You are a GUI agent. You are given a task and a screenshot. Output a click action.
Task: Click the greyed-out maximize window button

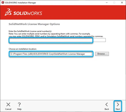[114, 3]
